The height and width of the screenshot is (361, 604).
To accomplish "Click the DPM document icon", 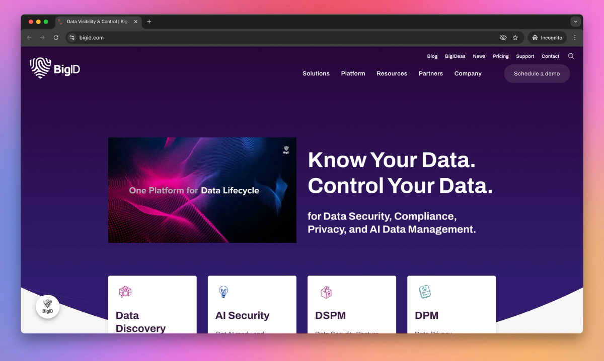I will tap(425, 292).
